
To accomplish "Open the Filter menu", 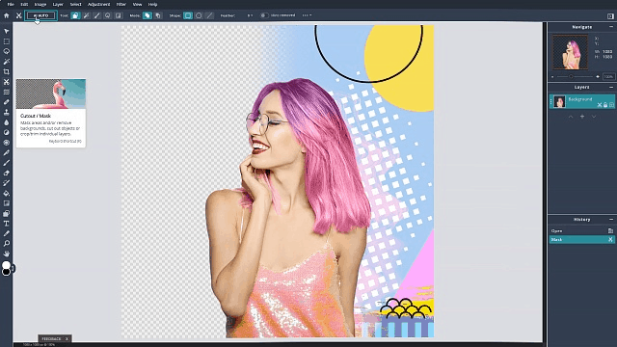I will (121, 4).
